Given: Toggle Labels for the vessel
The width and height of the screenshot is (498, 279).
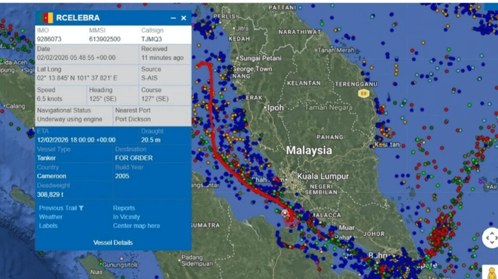Looking at the screenshot, I should (x=48, y=226).
